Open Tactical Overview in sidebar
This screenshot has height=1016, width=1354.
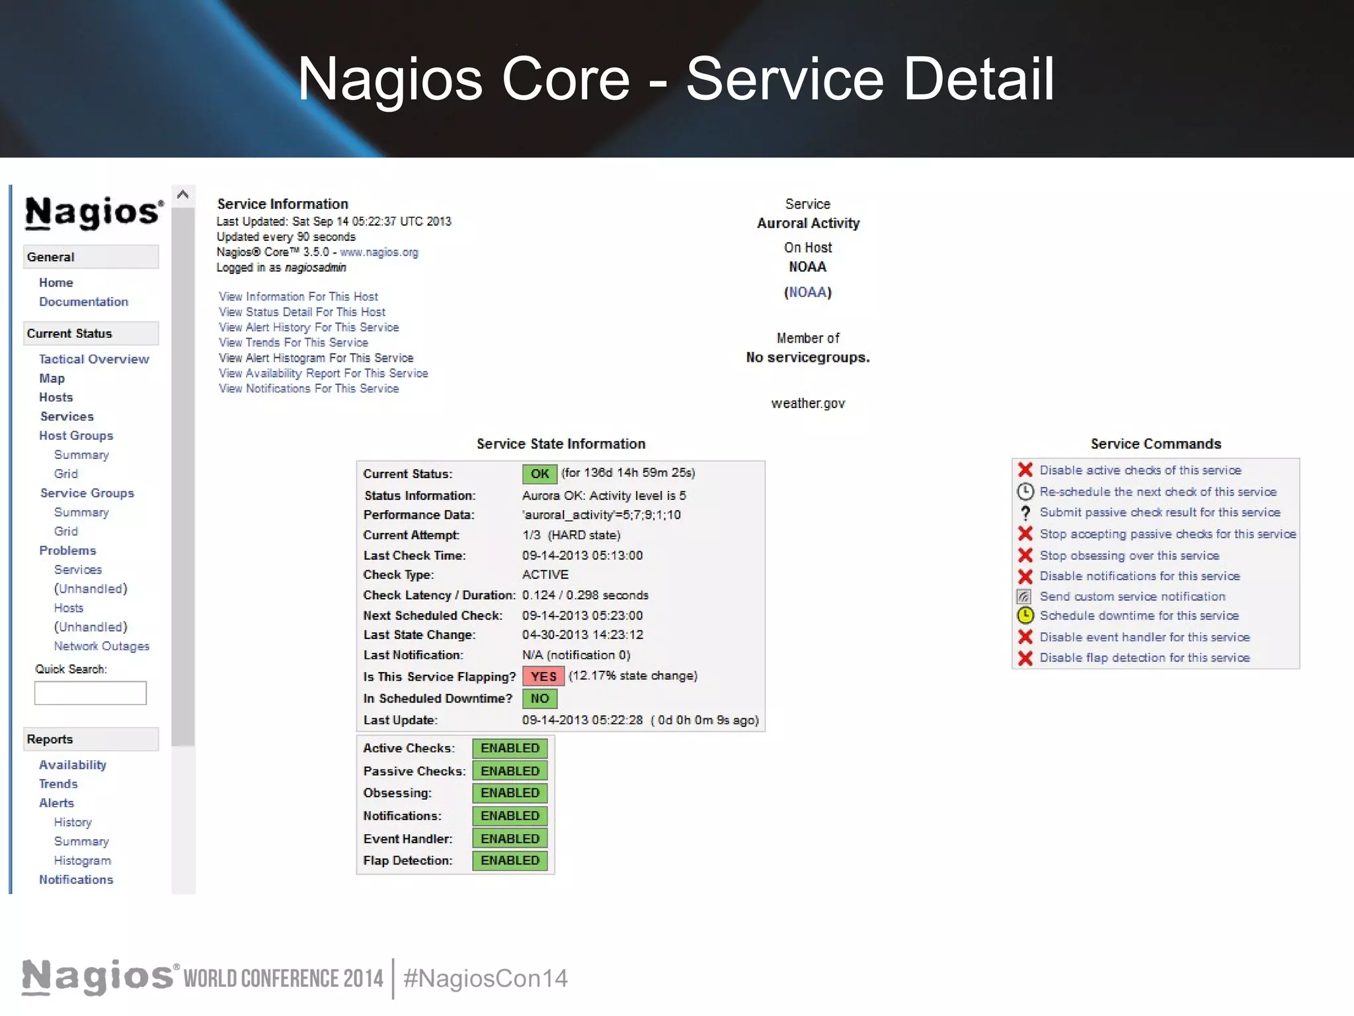[94, 359]
